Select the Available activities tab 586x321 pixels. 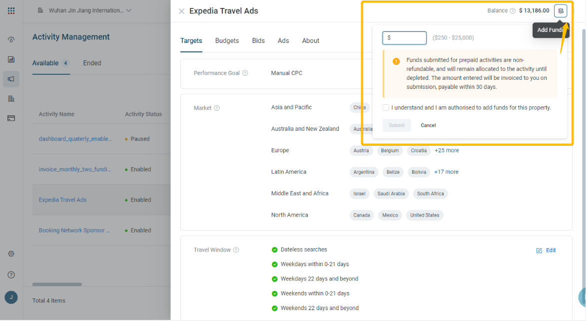pos(51,63)
